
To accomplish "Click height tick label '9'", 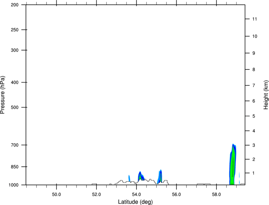I will point(254,53).
